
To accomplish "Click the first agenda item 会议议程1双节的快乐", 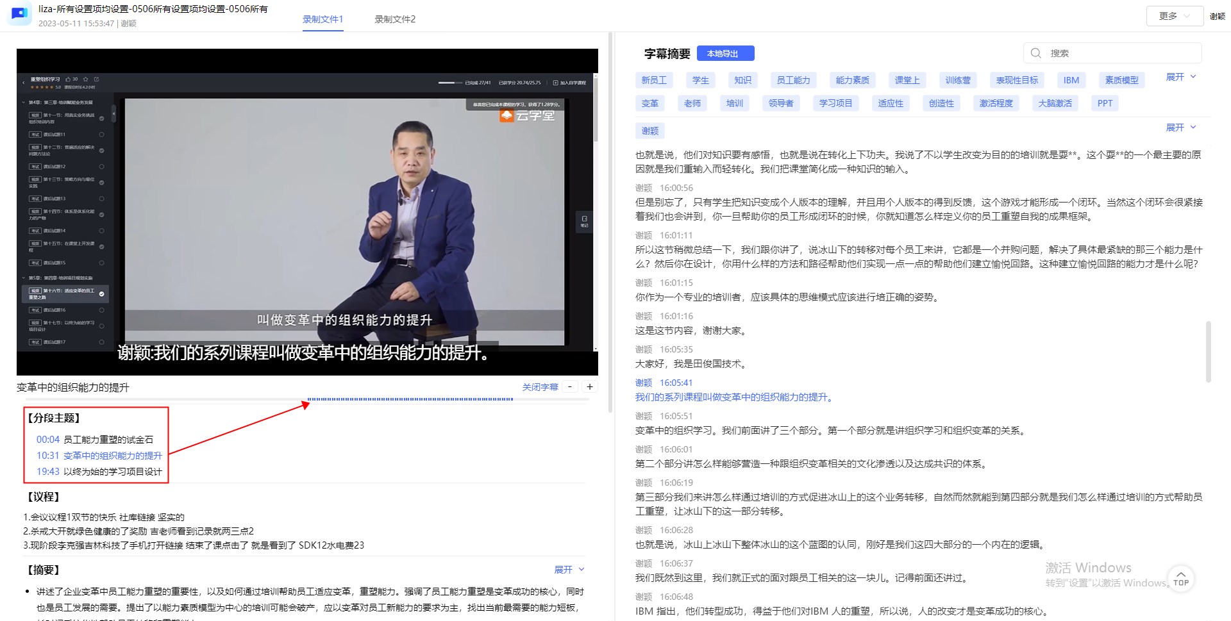I will [x=104, y=517].
